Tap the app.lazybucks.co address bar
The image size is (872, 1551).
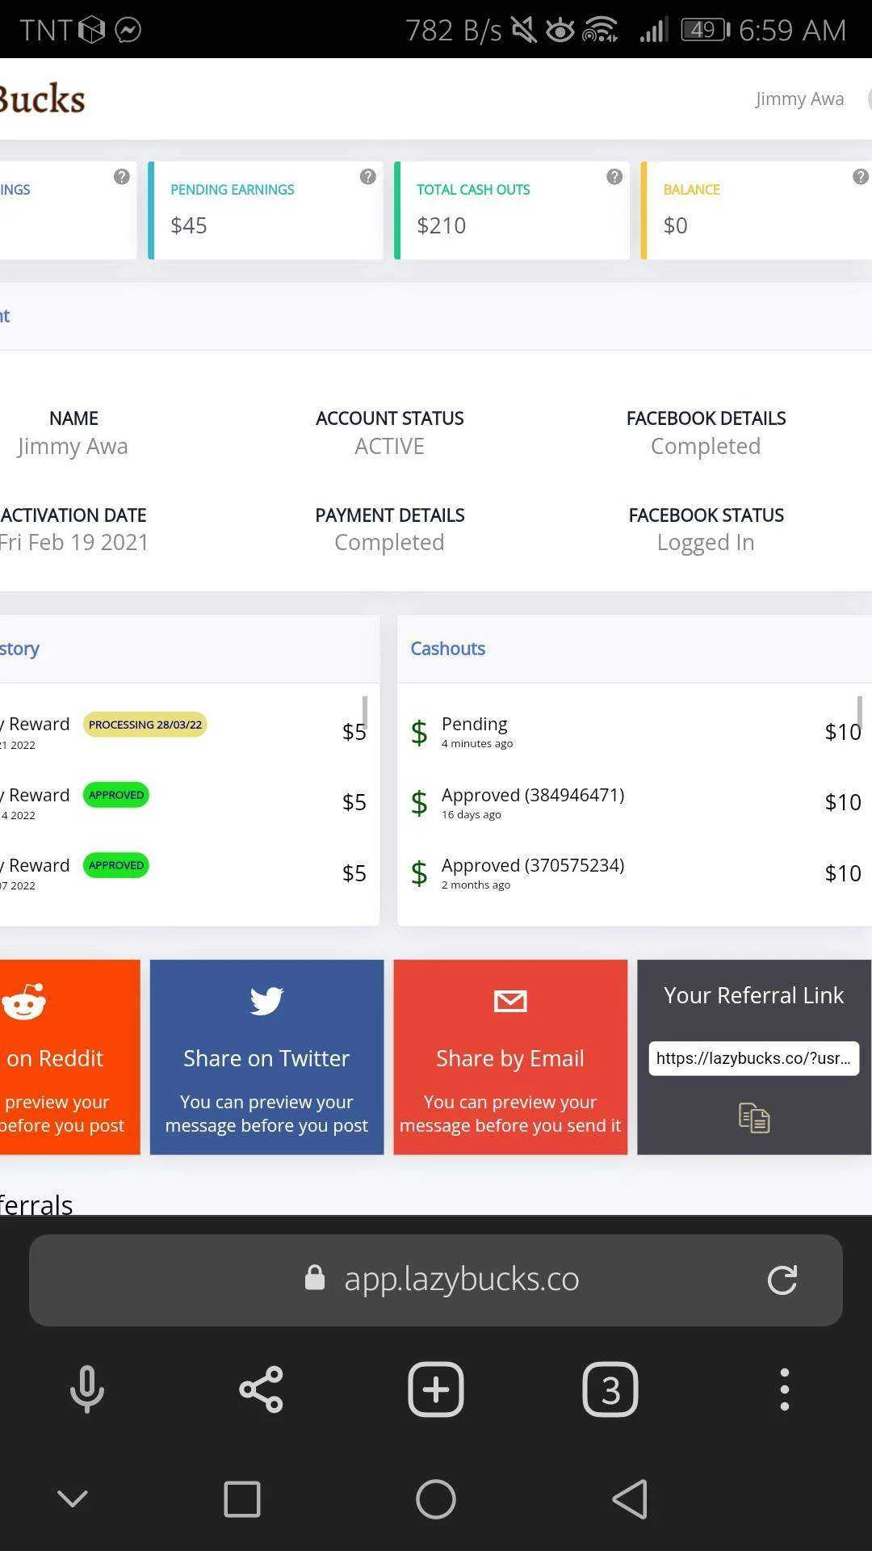436,1280
